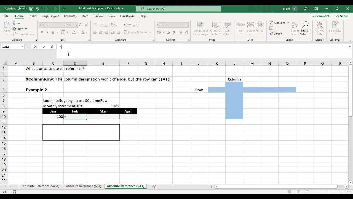353x199 pixels.
Task: Open Customize Quick Access Toolbar dropdown
Action: 63,9
